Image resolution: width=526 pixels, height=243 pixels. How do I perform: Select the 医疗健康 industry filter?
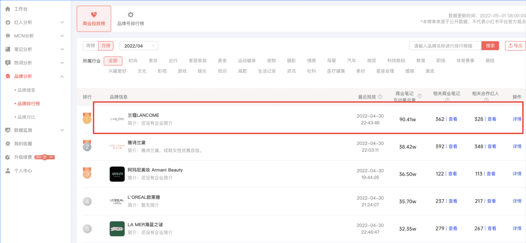(x=336, y=71)
